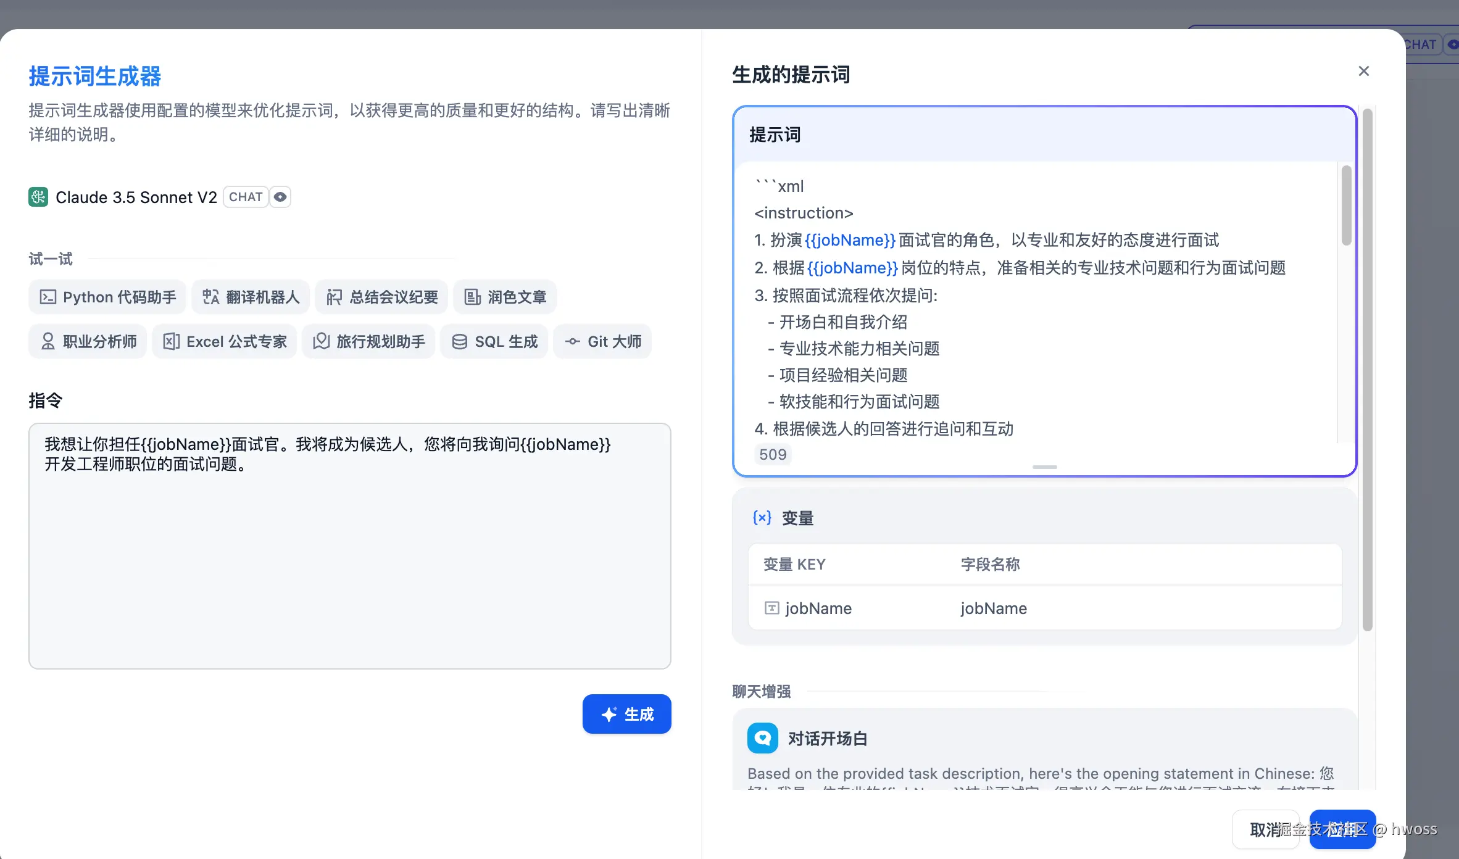Toggle the vision eye badge beside CHAT
This screenshot has height=859, width=1459.
coord(280,197)
